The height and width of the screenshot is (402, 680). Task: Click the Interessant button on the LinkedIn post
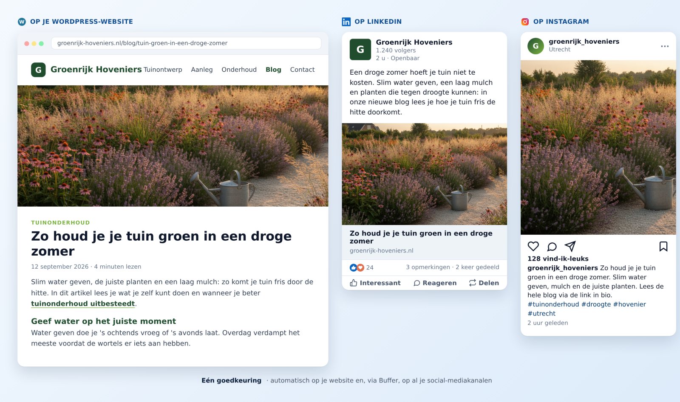point(375,283)
